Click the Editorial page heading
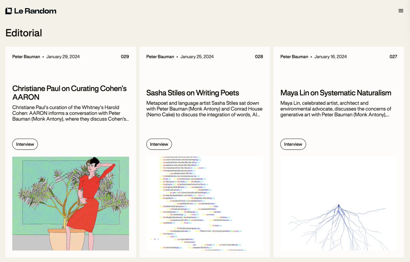 click(x=24, y=33)
